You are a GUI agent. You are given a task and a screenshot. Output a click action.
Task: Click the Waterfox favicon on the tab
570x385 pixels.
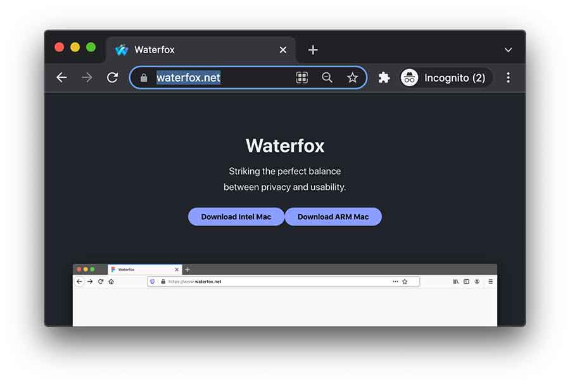click(x=121, y=49)
